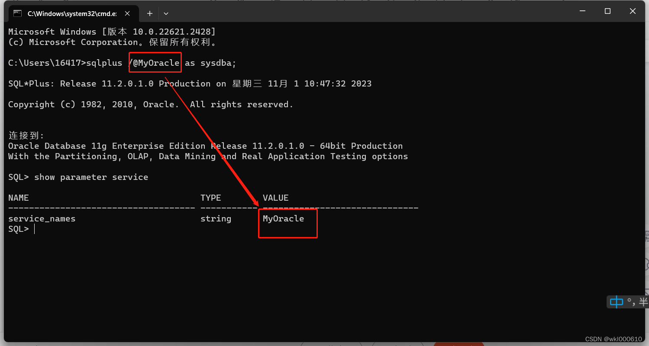Click the VALUE column header
The image size is (649, 346).
pos(275,198)
